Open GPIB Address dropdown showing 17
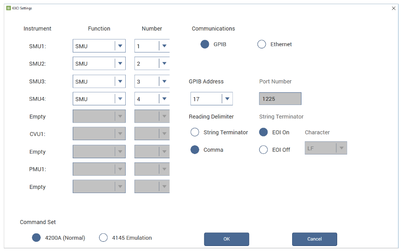The image size is (401, 251). point(227,99)
